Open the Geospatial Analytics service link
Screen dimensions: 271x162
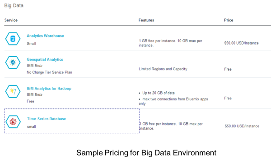pos(45,59)
